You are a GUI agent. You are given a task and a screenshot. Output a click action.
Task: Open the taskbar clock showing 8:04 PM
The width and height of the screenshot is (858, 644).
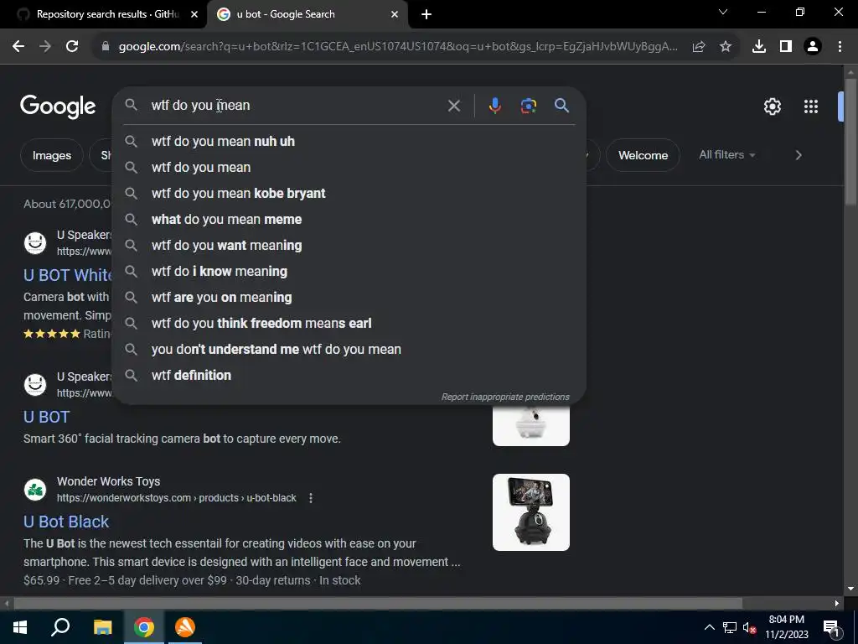pos(786,627)
